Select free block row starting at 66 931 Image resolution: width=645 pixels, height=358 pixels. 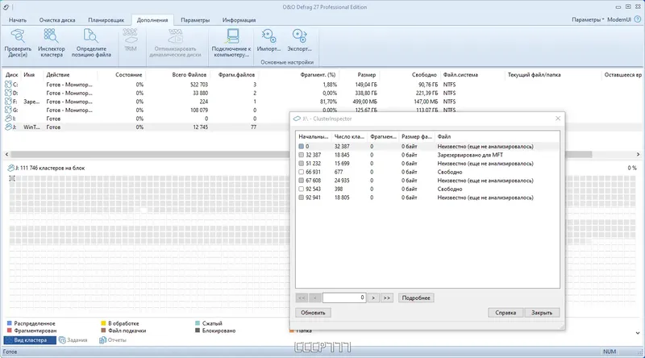427,172
